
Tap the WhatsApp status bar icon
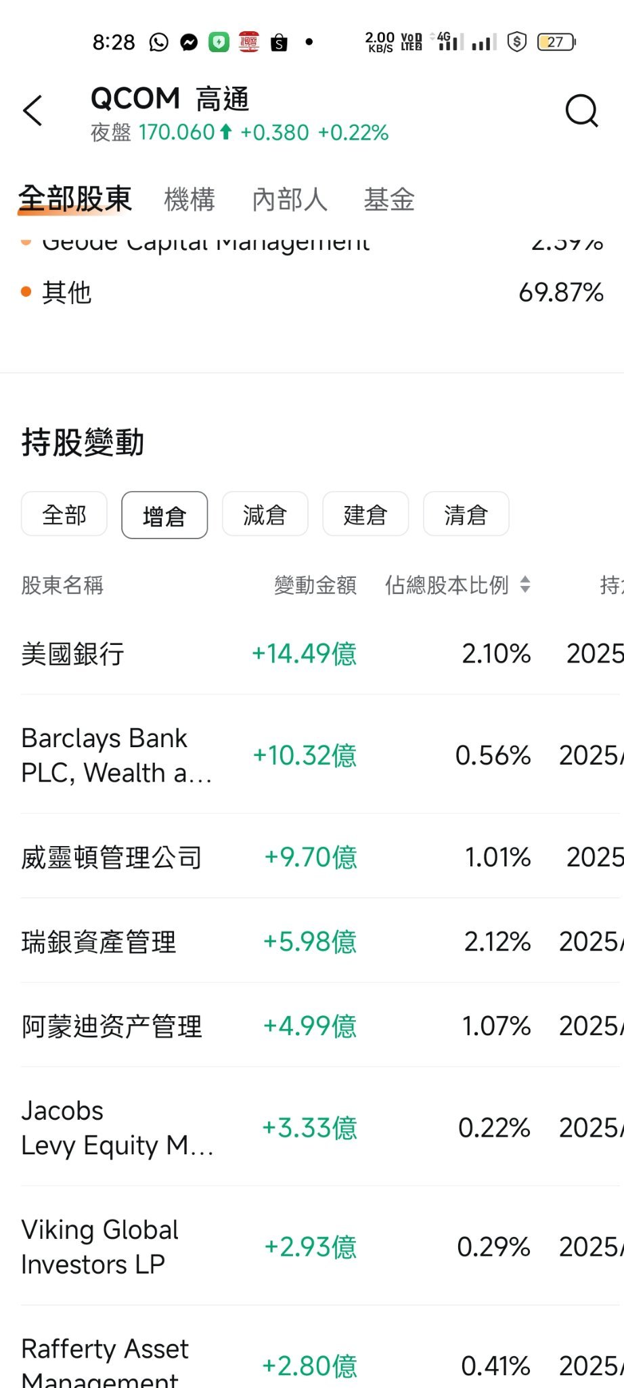click(x=158, y=43)
